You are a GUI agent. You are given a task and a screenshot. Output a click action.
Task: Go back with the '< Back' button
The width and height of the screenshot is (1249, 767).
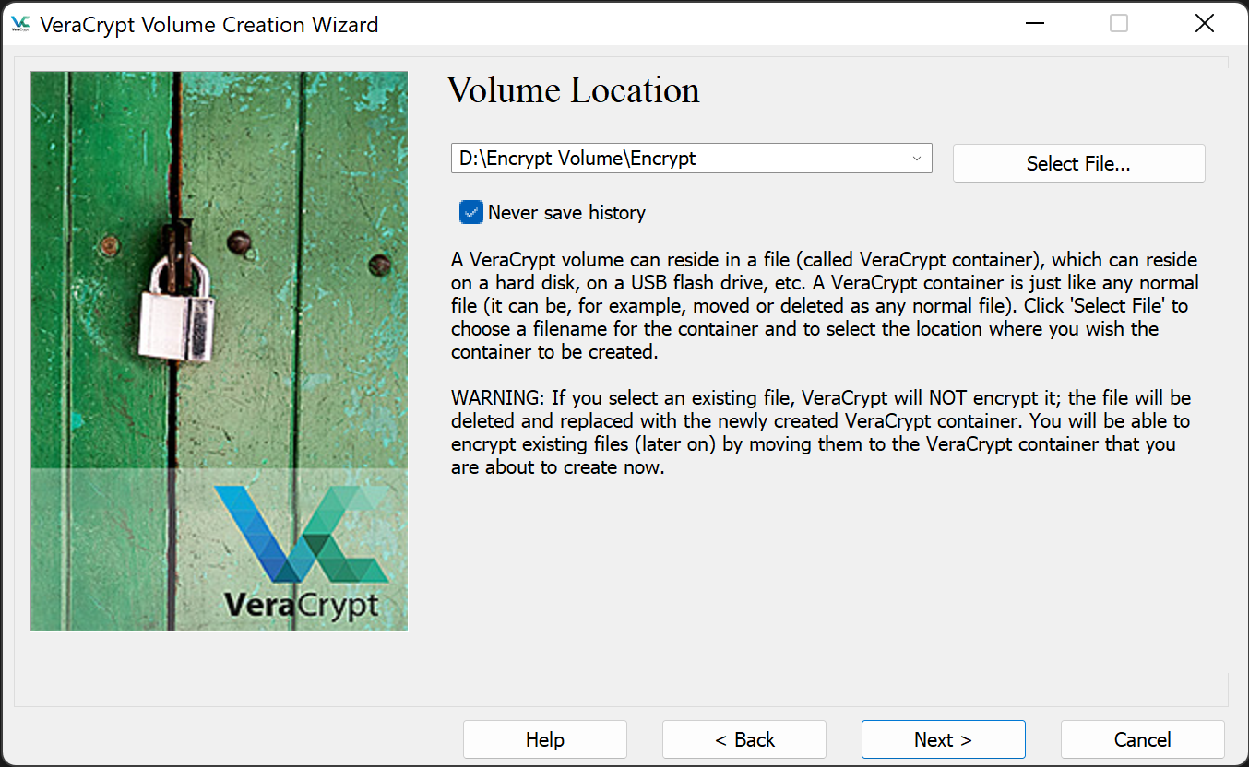click(743, 738)
